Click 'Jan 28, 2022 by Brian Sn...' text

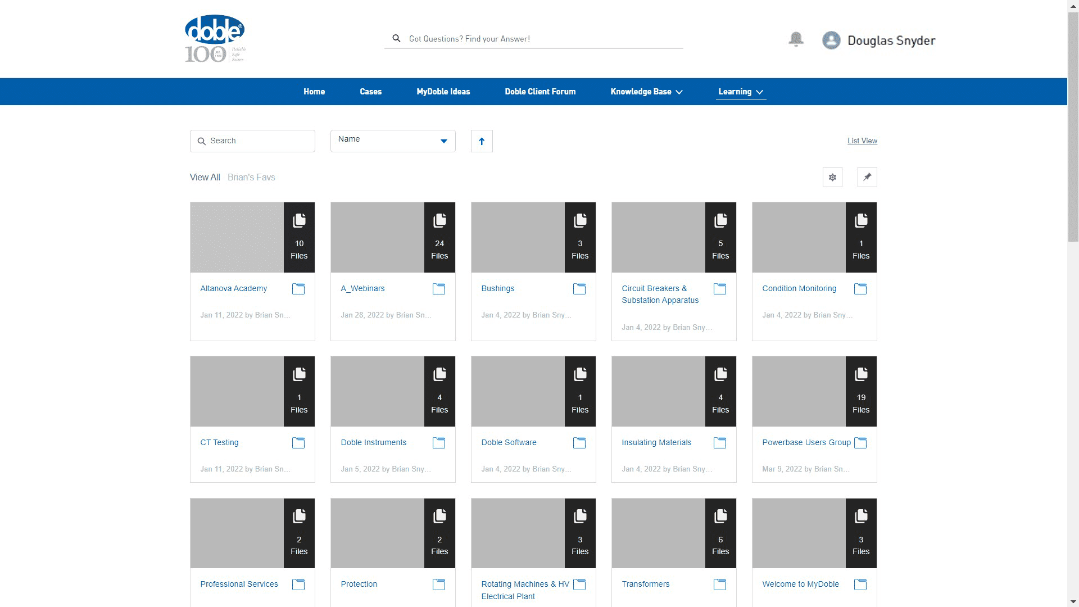(x=386, y=315)
